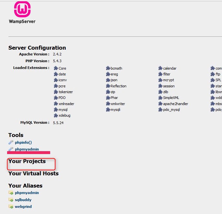222x214 pixels.
Task: Click the Your Virtual Hosts heading
Action: click(x=33, y=173)
